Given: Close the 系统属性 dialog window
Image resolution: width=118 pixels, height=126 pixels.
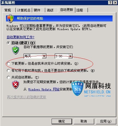Looking at the screenshot, I should 115,2.
